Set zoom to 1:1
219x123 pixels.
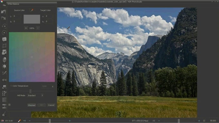154,121
